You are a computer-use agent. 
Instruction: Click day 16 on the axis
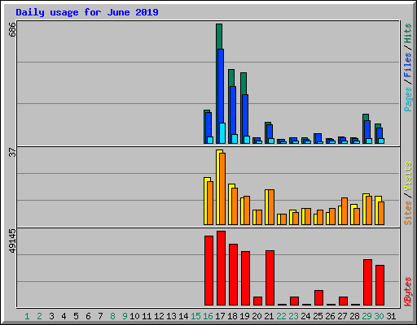point(208,316)
